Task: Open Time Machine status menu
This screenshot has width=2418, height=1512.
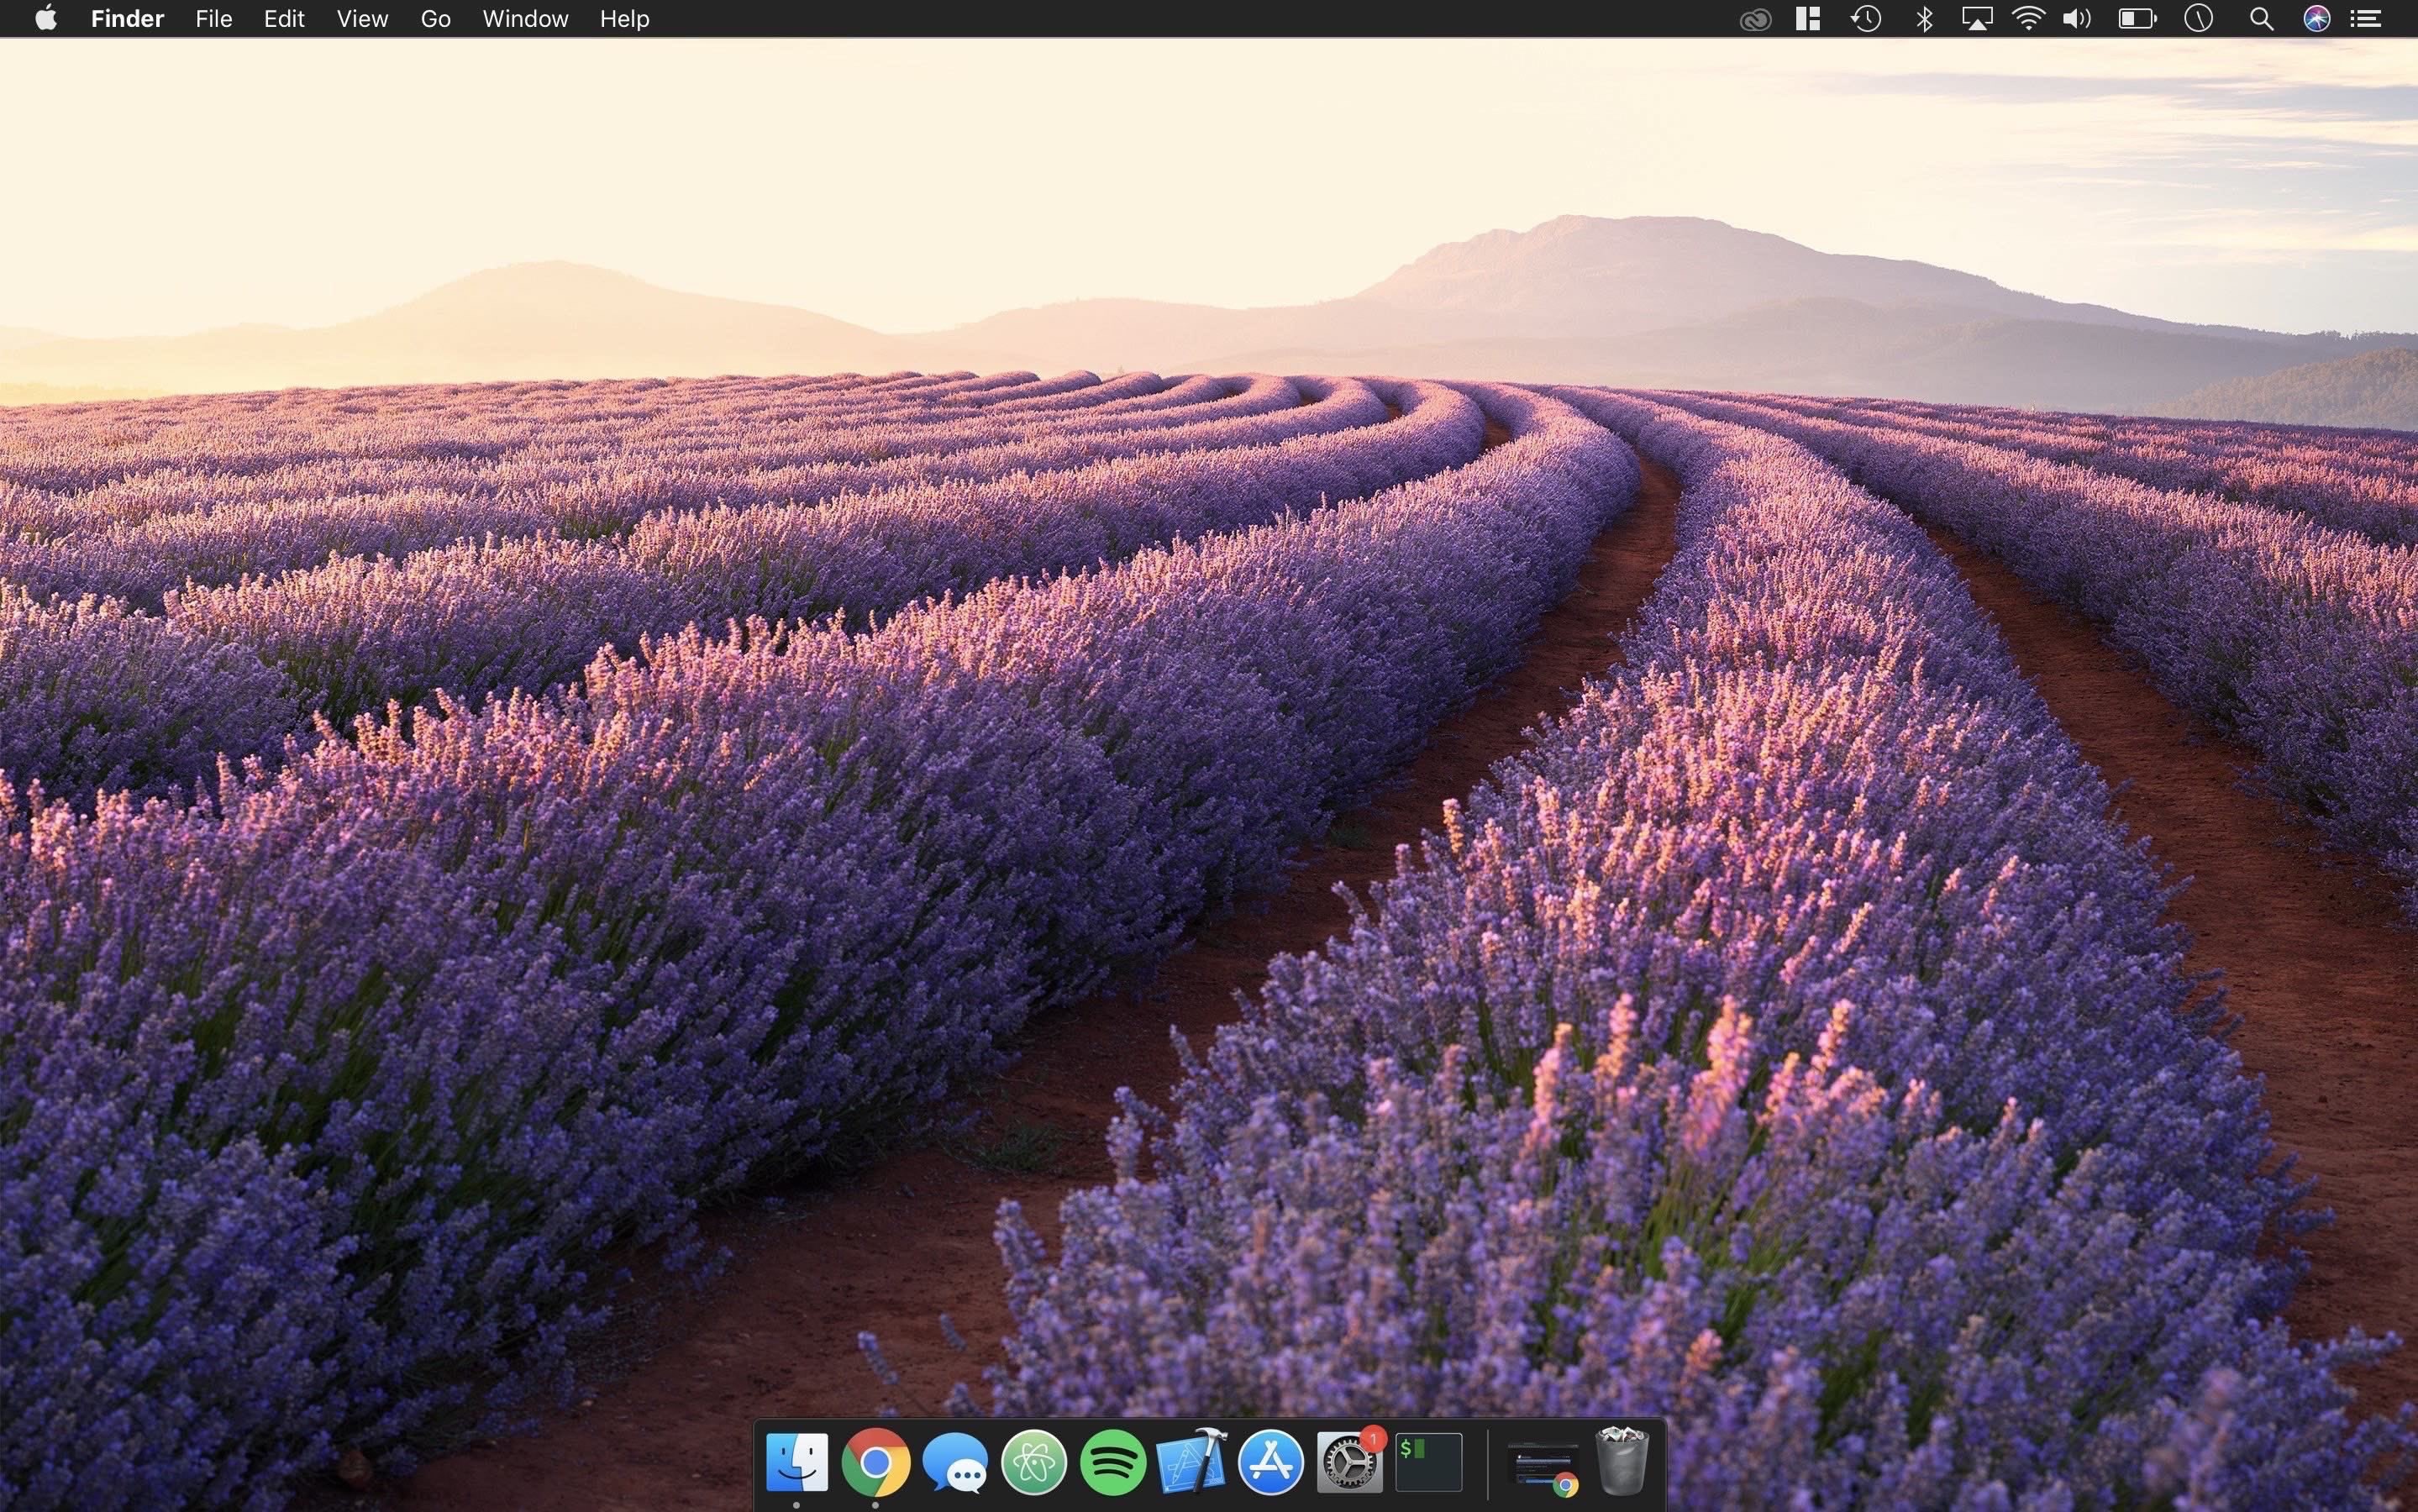Action: coord(1866,19)
